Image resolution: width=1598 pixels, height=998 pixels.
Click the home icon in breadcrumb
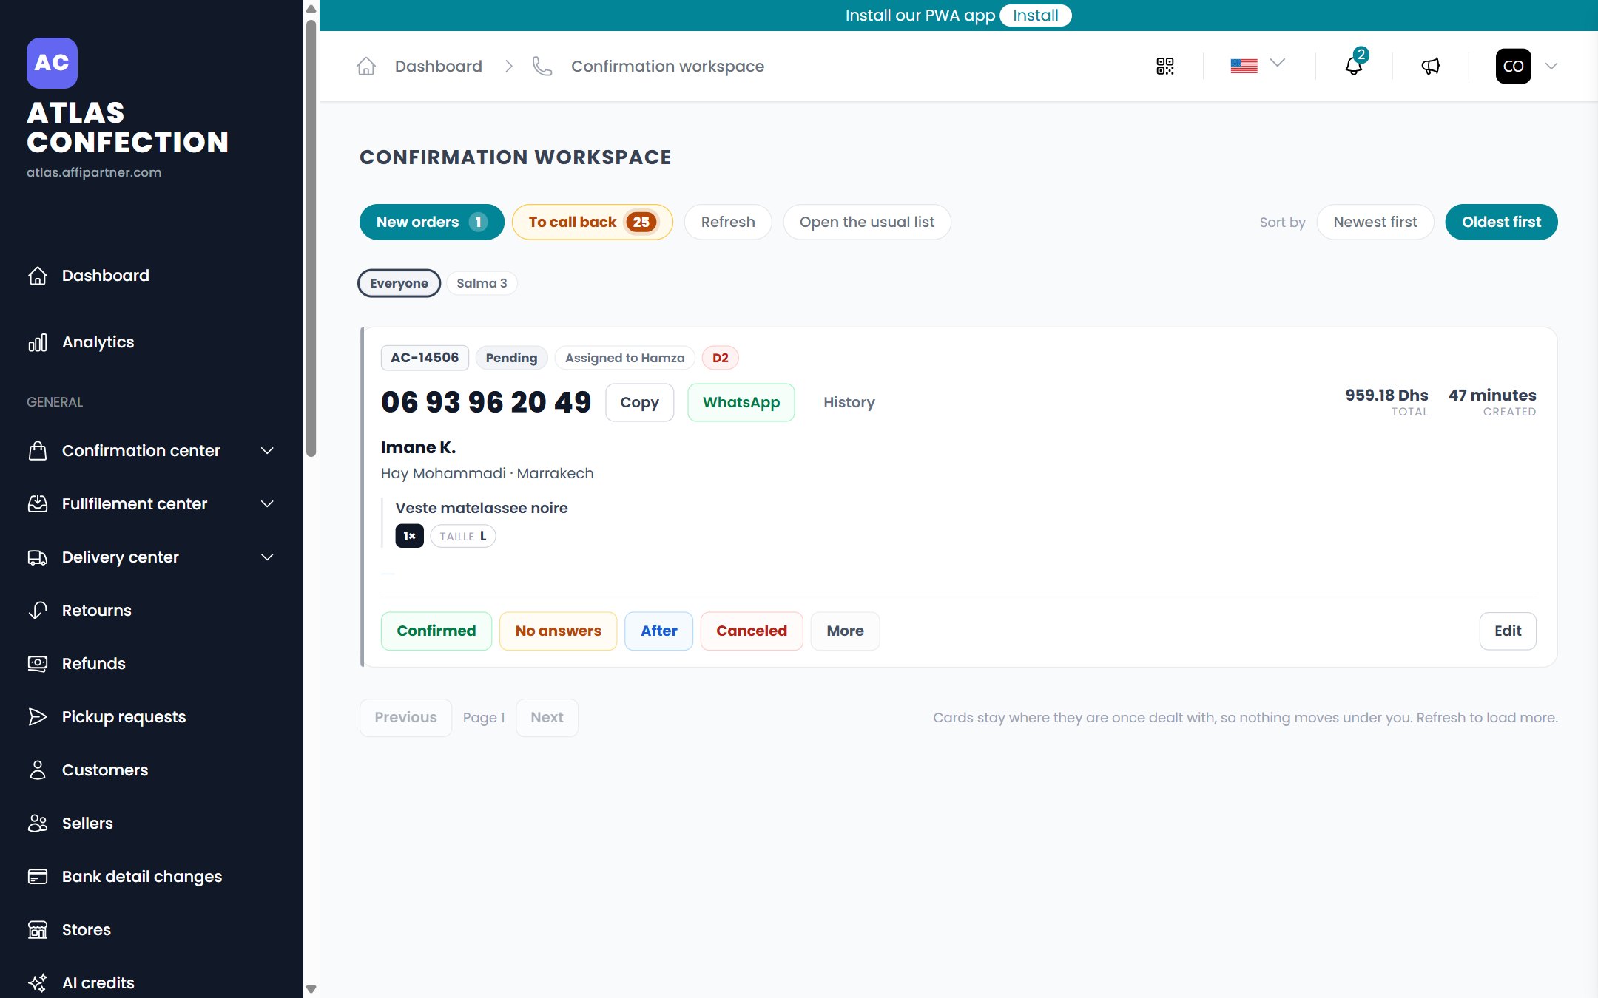[366, 67]
